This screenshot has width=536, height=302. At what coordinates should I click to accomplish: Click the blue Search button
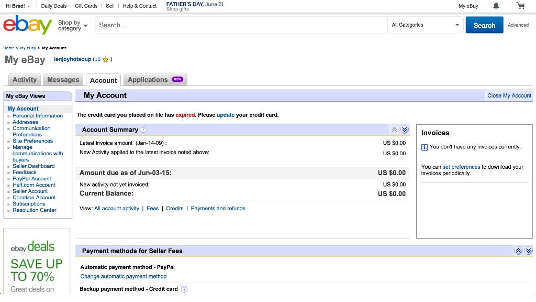click(x=484, y=25)
